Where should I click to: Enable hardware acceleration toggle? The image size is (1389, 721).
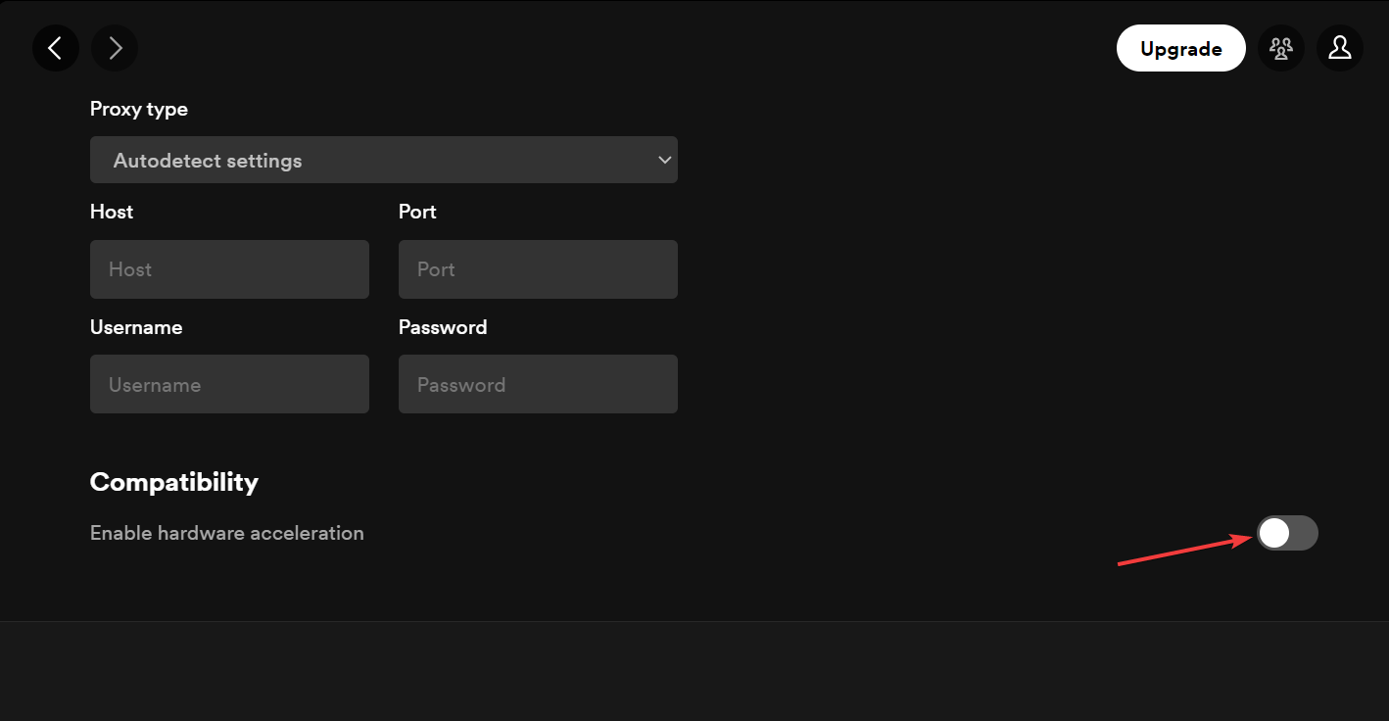pos(1287,533)
